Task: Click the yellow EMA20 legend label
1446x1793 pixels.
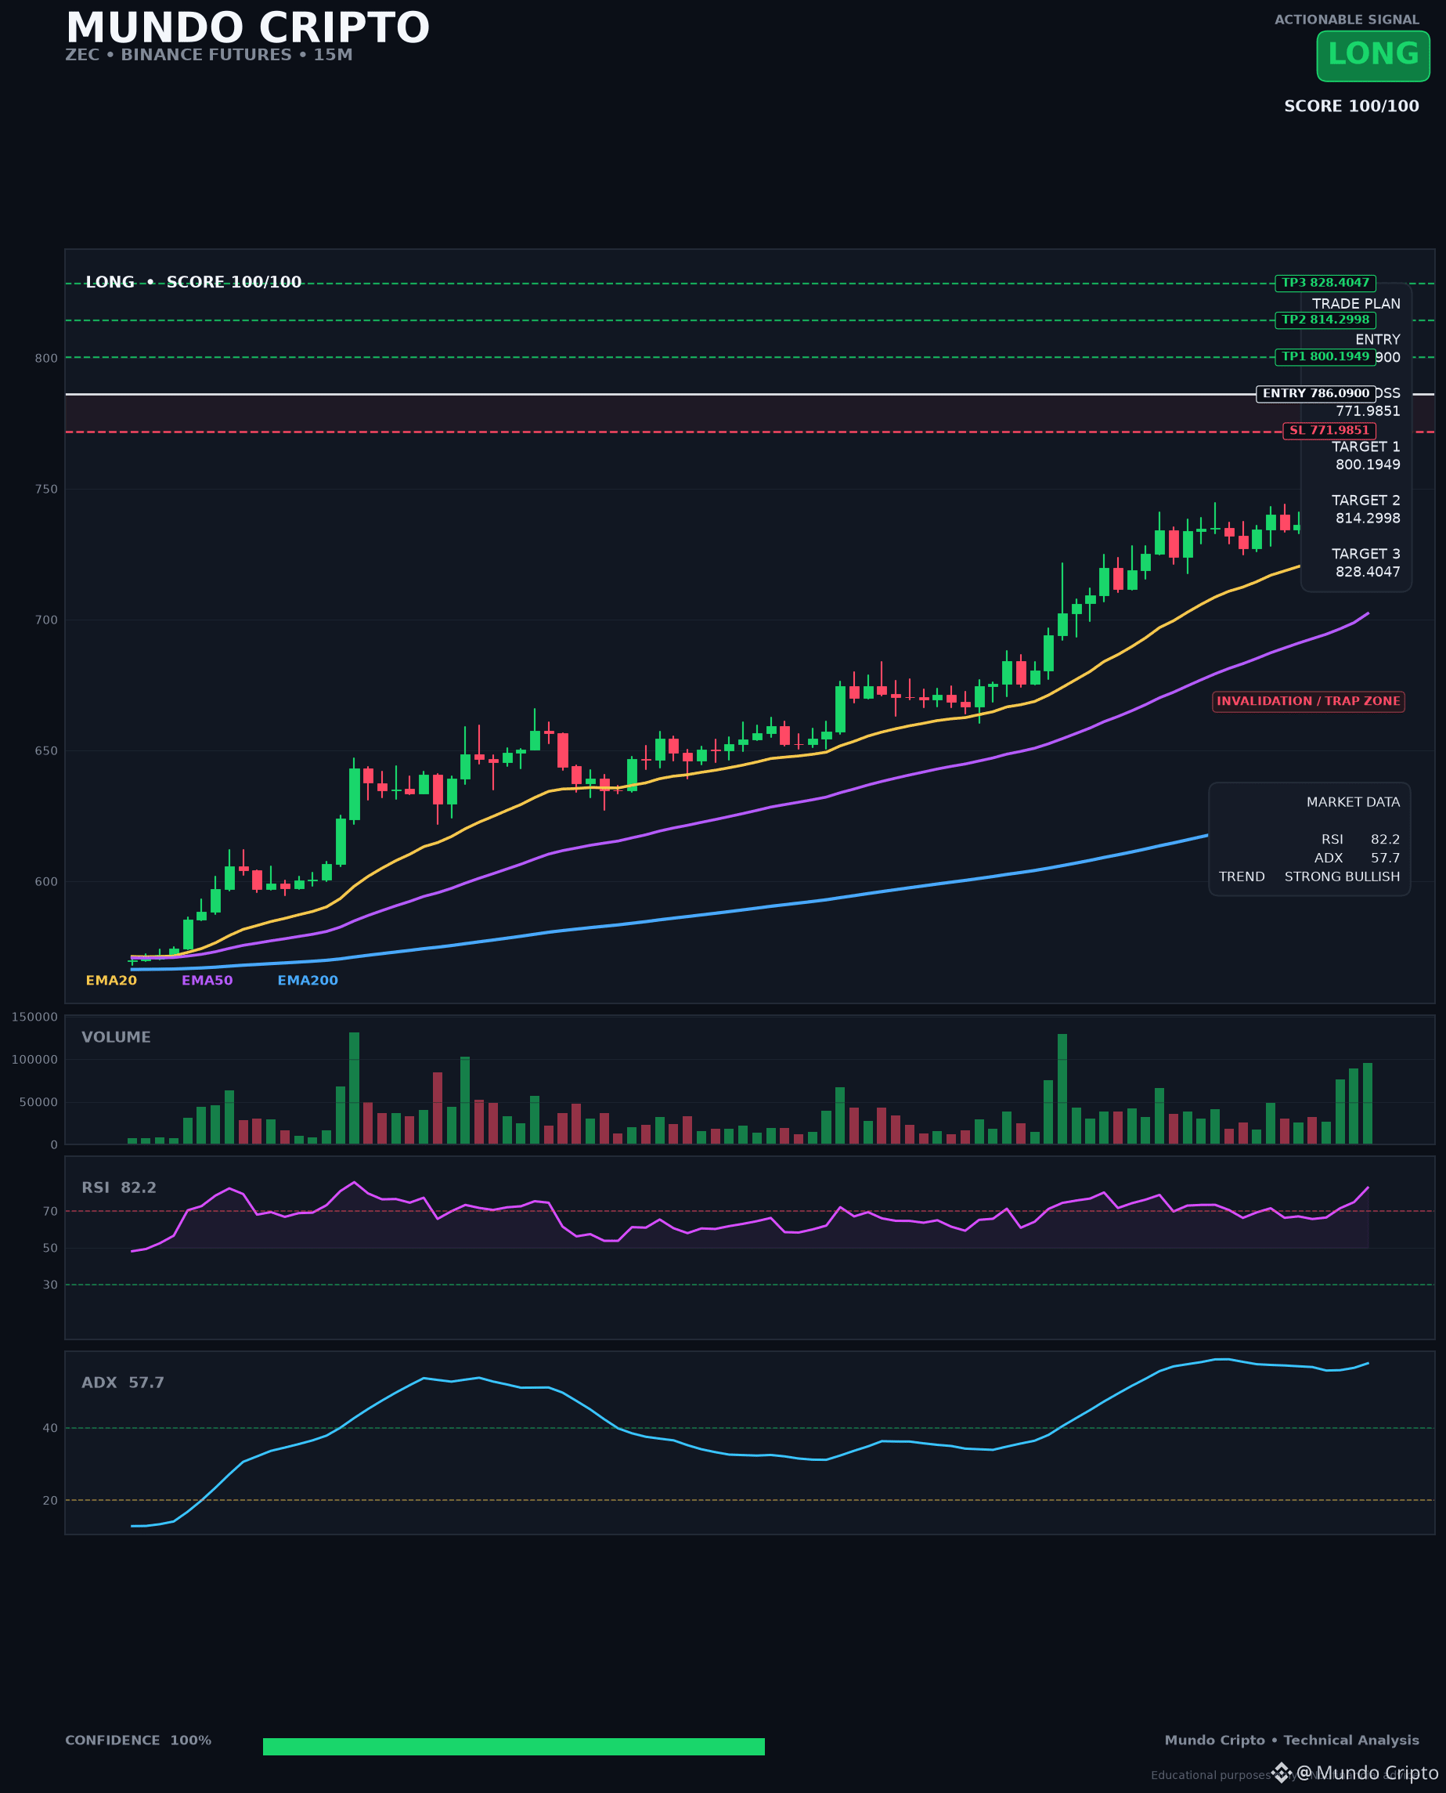Action: click(111, 980)
